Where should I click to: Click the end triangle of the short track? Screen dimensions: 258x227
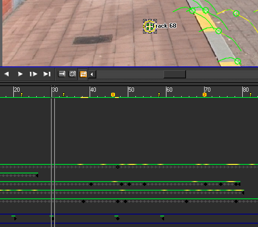(37, 175)
